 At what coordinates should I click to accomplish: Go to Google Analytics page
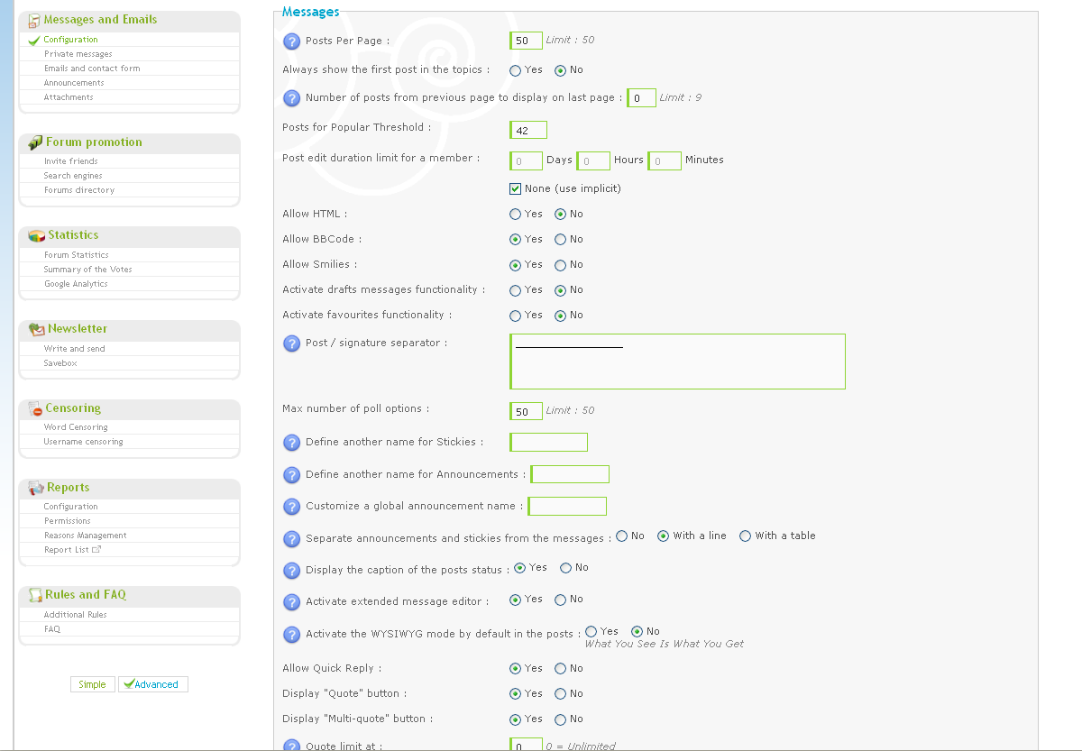(76, 284)
